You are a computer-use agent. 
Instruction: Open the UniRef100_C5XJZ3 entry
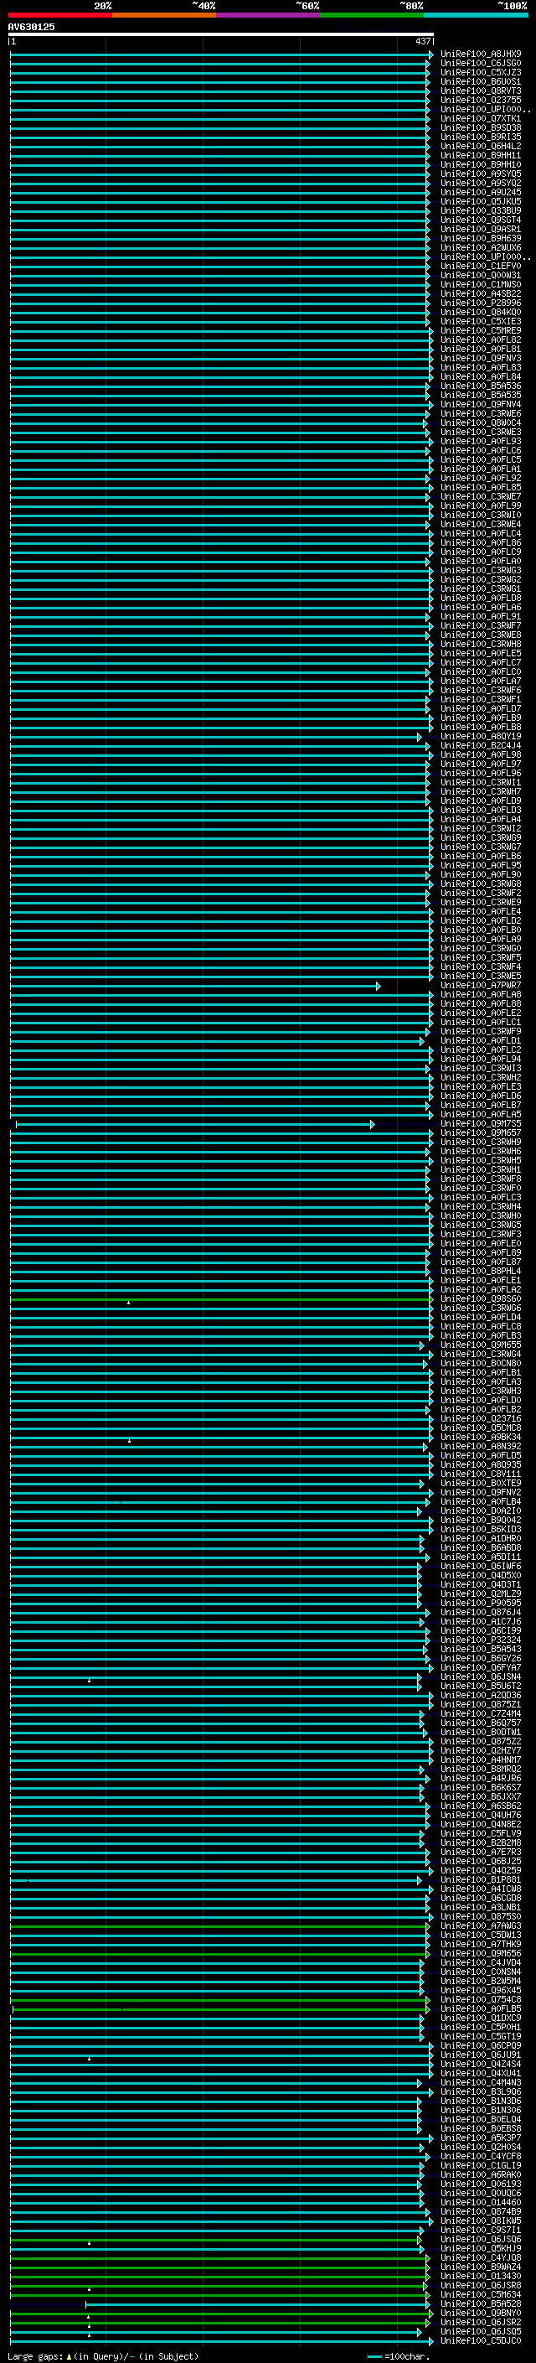pos(481,72)
